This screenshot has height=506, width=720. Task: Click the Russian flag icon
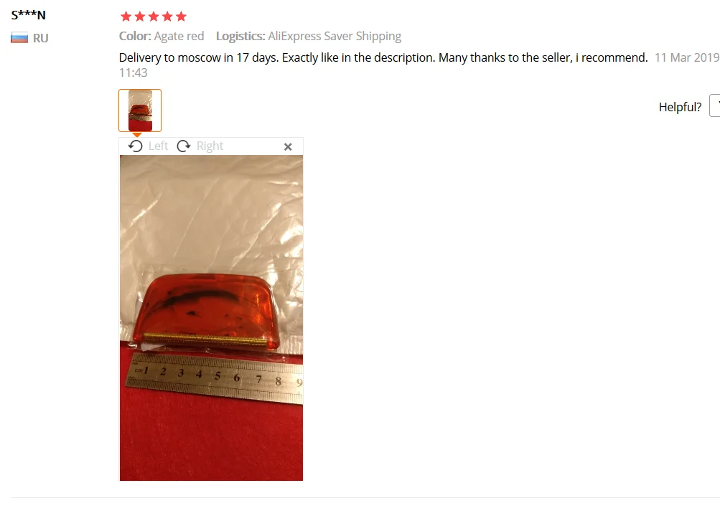pyautogui.click(x=19, y=37)
